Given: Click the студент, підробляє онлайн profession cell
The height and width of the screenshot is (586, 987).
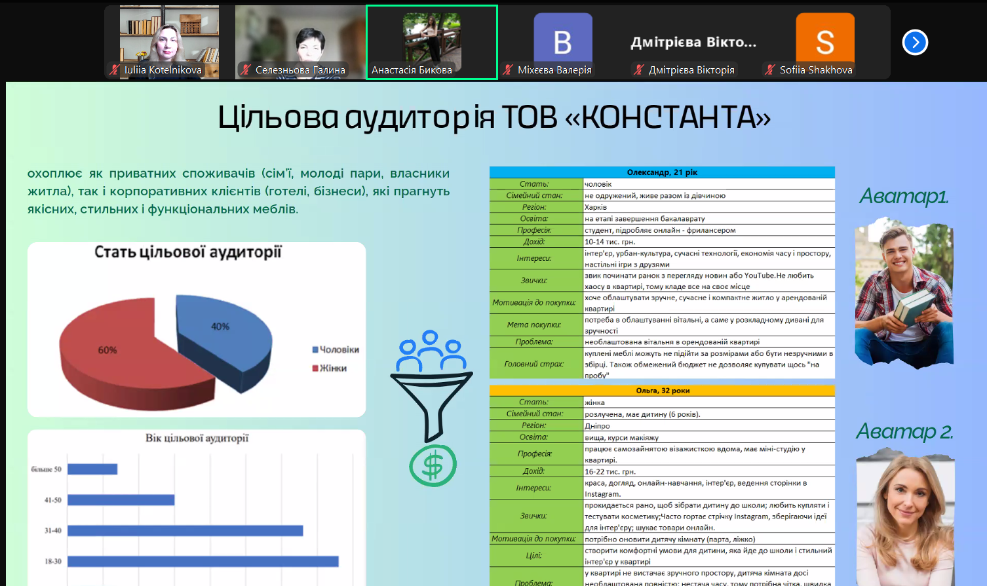Looking at the screenshot, I should (709, 230).
